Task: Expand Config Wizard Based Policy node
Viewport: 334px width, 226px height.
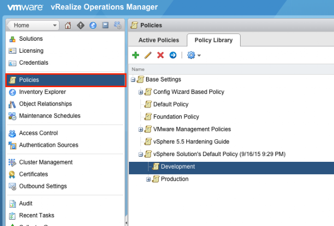Action: tap(140, 92)
